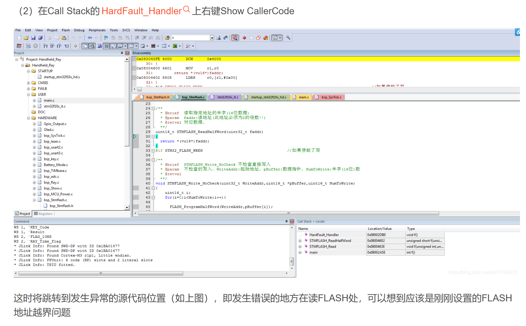Screen dimensions: 526x326
Task: Open the Disassembly Window from the toolbar
Action: [x=92, y=46]
